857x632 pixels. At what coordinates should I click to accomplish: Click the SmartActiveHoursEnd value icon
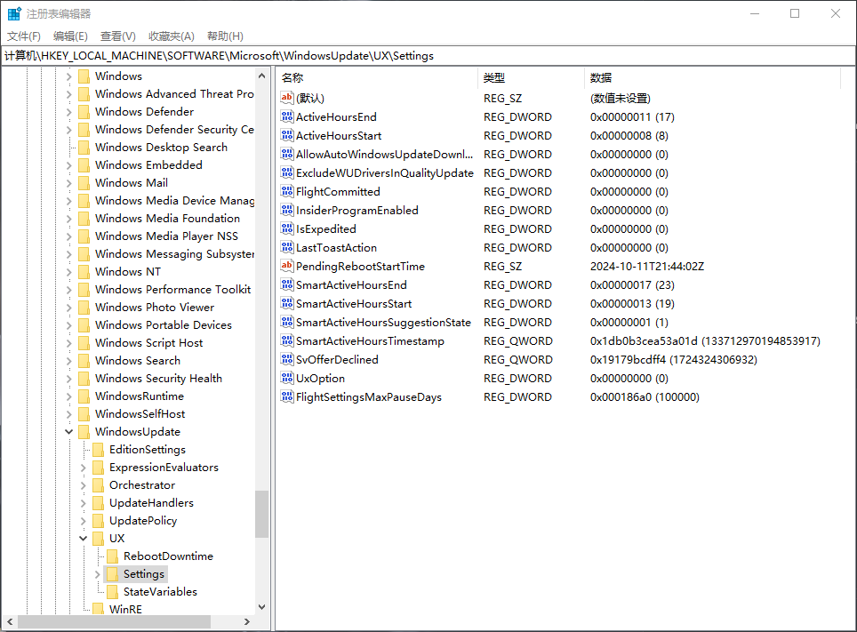287,284
